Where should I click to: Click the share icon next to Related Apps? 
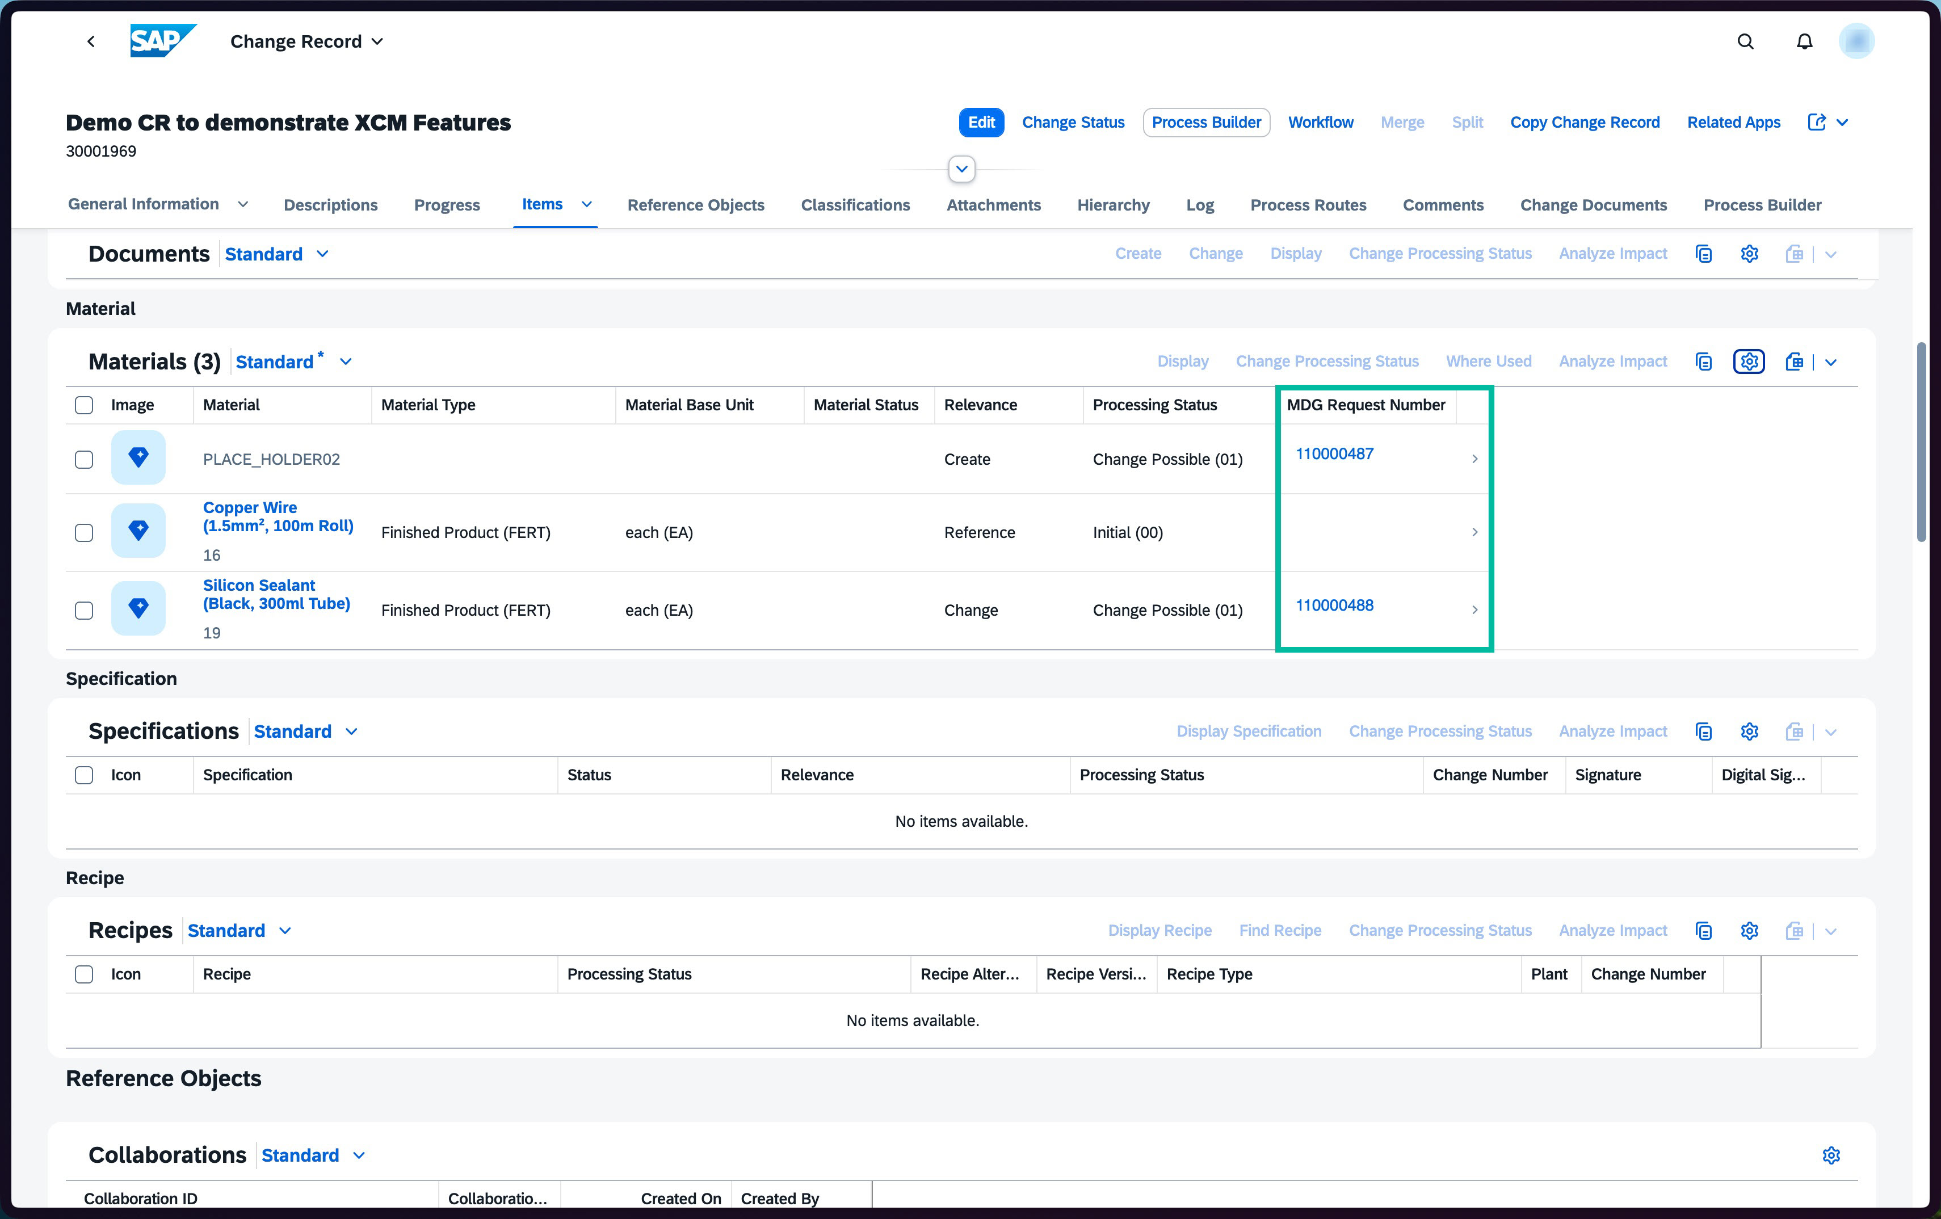[x=1816, y=122]
